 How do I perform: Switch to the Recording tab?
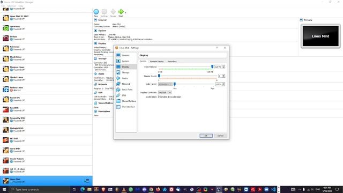pyautogui.click(x=172, y=62)
